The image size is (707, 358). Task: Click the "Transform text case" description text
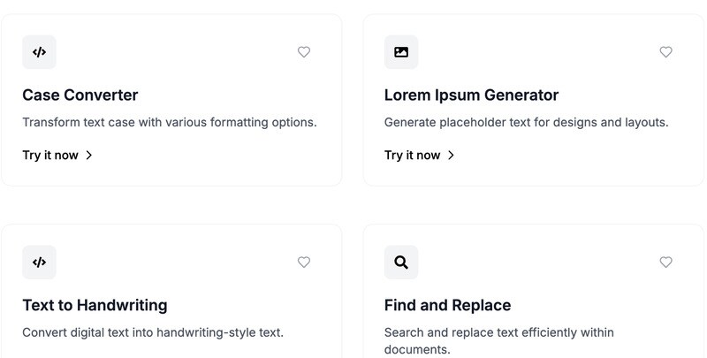pyautogui.click(x=170, y=123)
